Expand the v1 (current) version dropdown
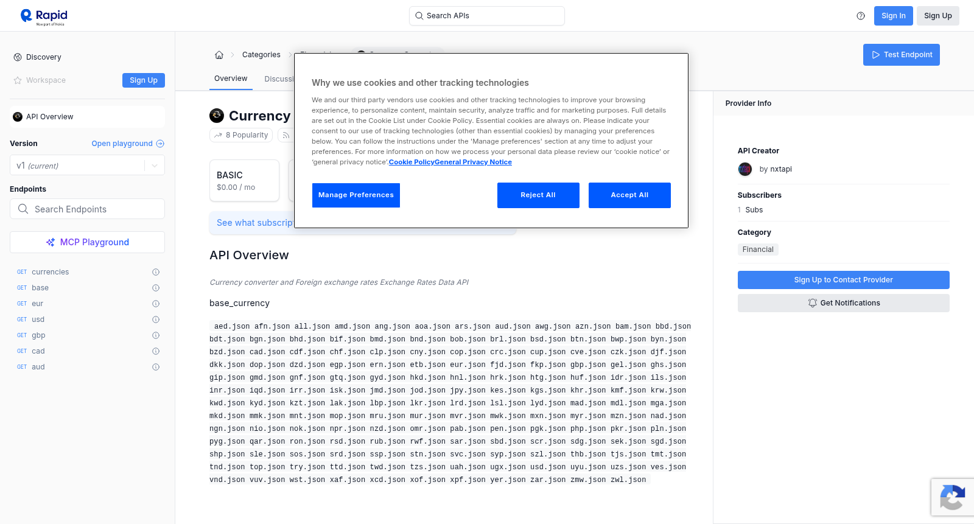This screenshot has height=524, width=974. (87, 166)
